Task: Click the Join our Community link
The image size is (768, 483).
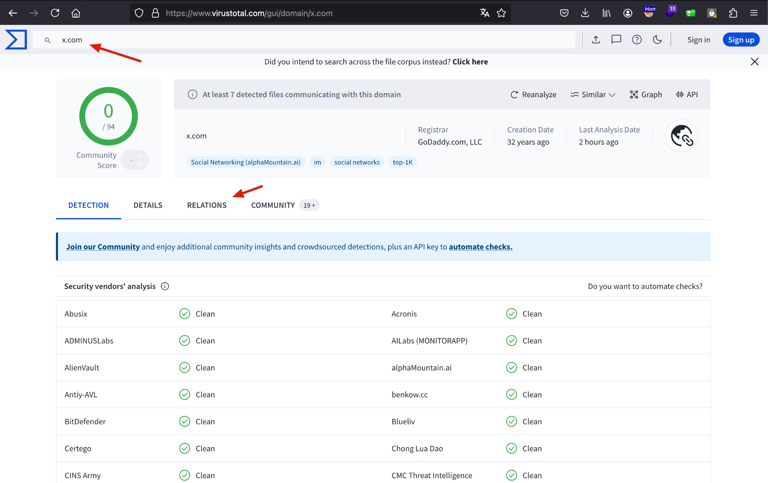Action: [103, 247]
